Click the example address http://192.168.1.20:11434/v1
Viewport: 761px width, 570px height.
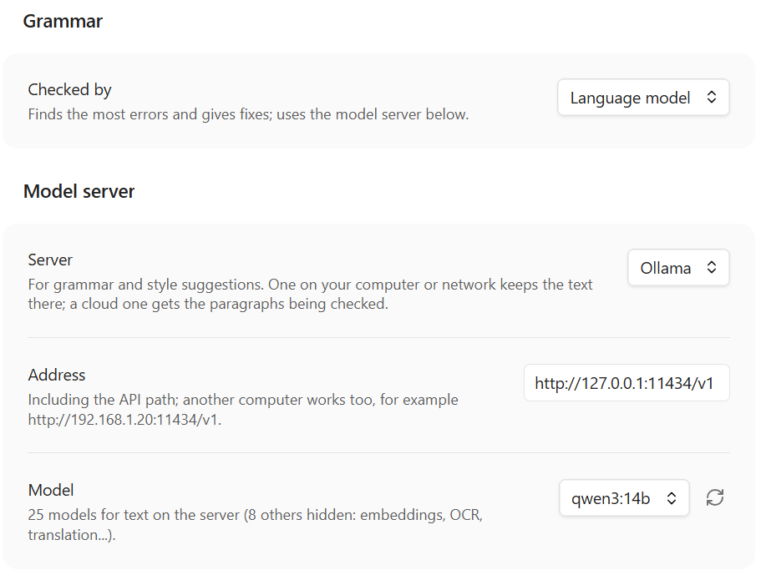coord(124,419)
